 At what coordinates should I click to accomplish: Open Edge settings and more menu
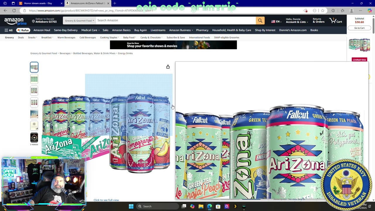pos(360,11)
